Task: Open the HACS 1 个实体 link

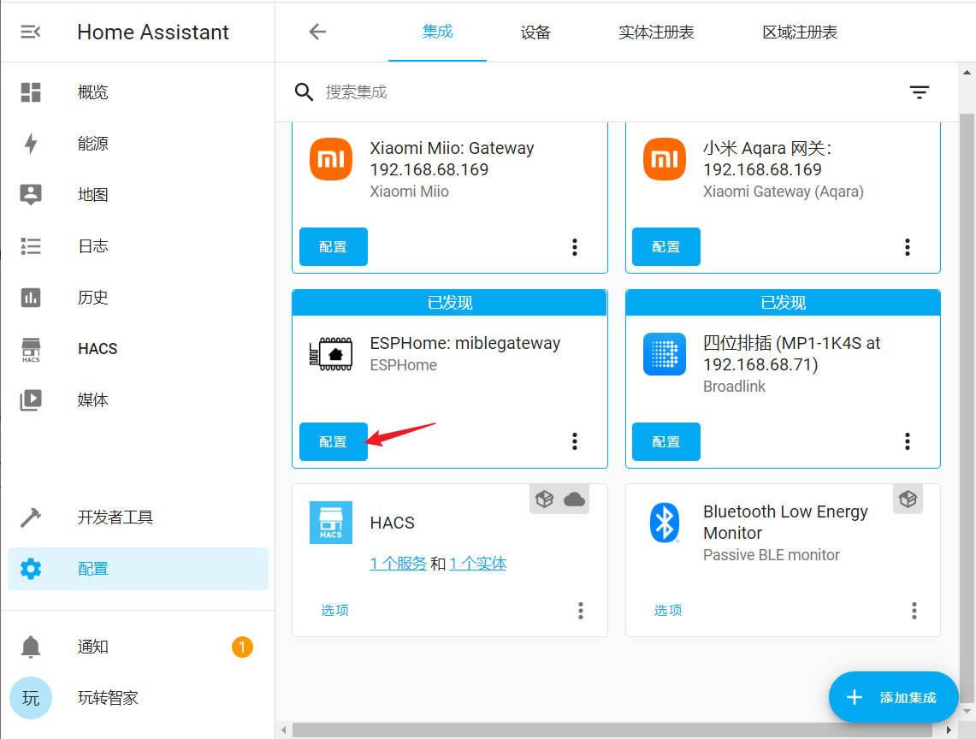Action: 478,564
